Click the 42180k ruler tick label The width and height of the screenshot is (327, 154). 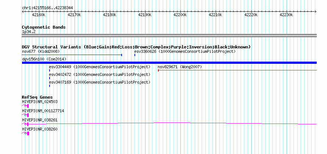coord(110,15)
